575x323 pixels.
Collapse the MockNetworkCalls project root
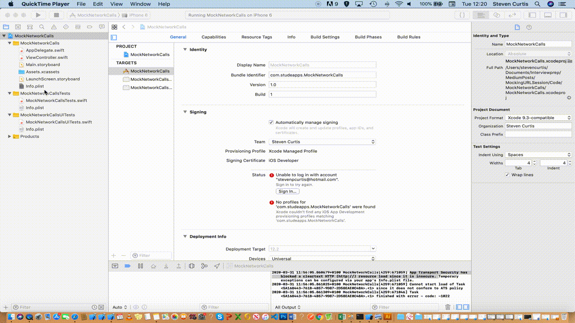coord(4,36)
